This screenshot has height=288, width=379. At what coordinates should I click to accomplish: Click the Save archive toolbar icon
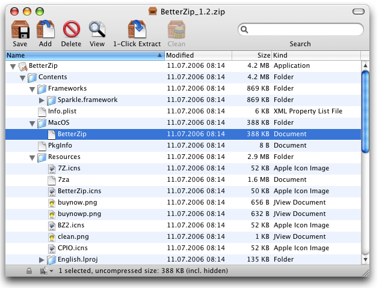click(20, 29)
